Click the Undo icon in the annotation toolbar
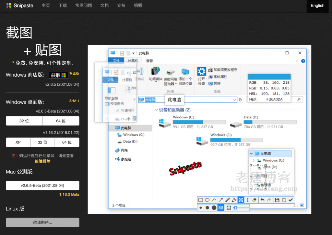Image resolution: width=332 pixels, height=235 pixels. (x=262, y=200)
